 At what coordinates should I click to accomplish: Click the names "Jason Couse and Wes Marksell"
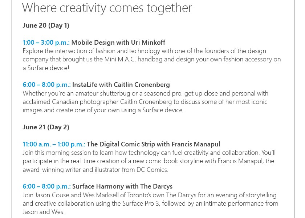78,195
